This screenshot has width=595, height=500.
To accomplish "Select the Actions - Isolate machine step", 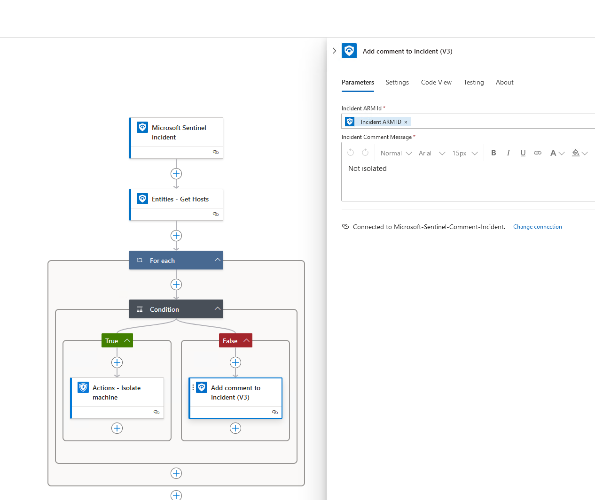I will (x=117, y=392).
